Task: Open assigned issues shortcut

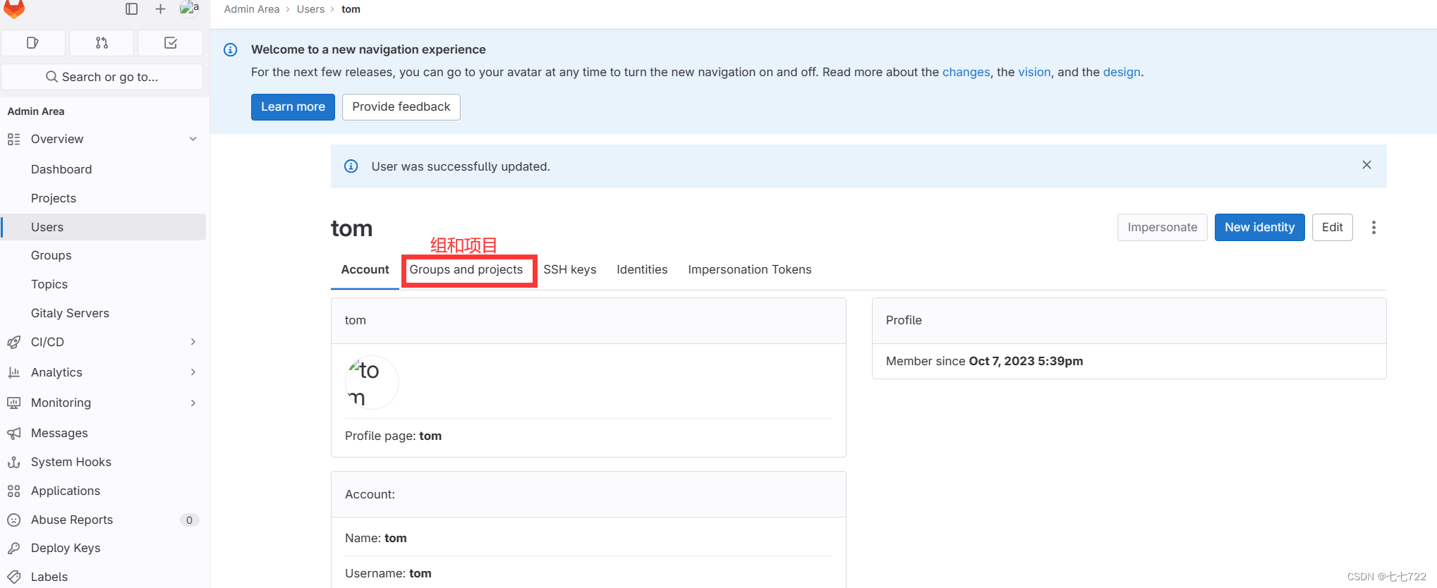Action: tap(33, 43)
